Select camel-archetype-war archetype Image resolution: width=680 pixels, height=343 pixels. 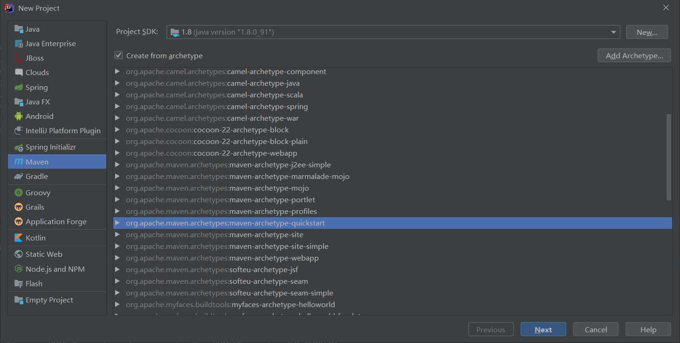[x=392, y=118]
